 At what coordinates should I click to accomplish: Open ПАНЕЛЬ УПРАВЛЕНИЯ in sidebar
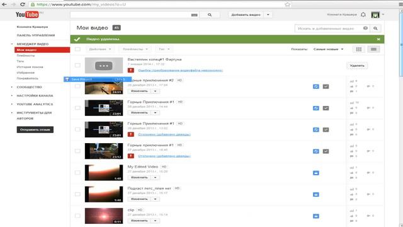coord(36,35)
